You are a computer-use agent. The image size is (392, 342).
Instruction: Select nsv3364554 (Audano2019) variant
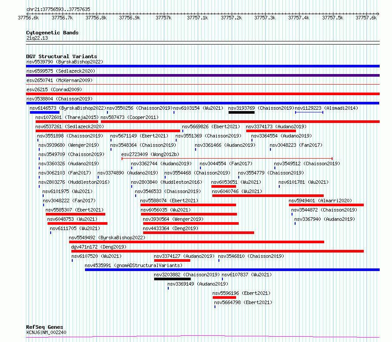(x=281, y=136)
